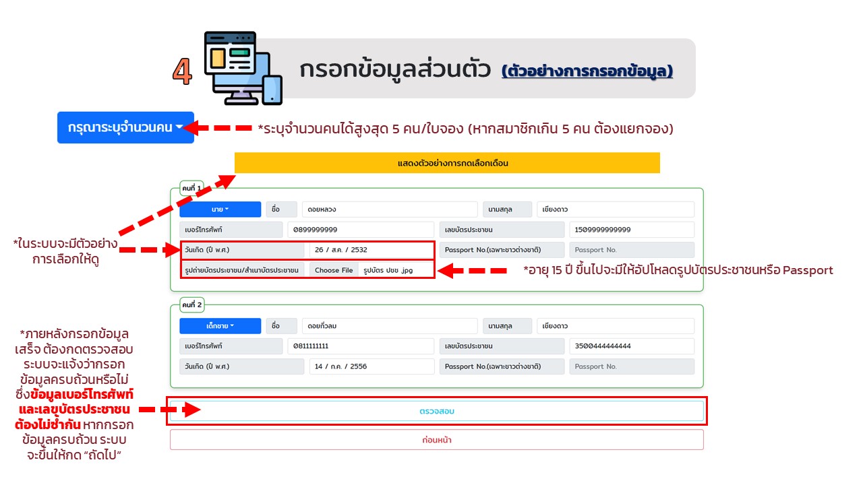Select the birth date field 14 / ก.ค. / 2556
Screen dimensions: 863x485
tap(370, 366)
